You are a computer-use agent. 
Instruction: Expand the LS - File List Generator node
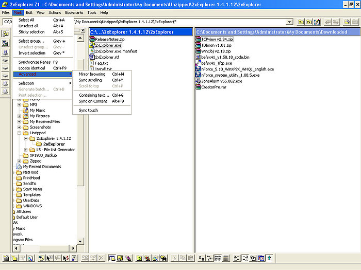(x=26, y=150)
